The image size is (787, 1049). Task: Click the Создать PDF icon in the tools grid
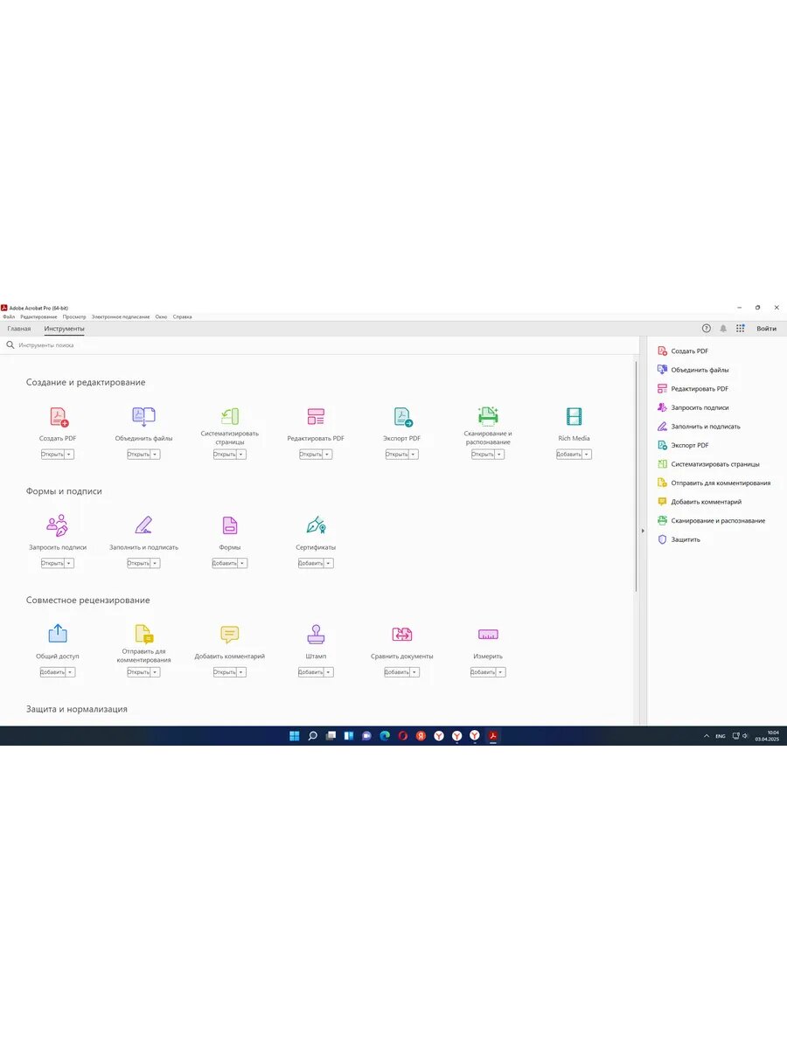[x=59, y=417]
